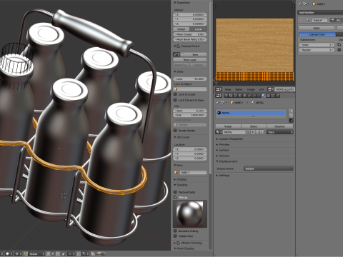Open the Constraints properties tab icon
The image size is (343, 257).
[249, 96]
